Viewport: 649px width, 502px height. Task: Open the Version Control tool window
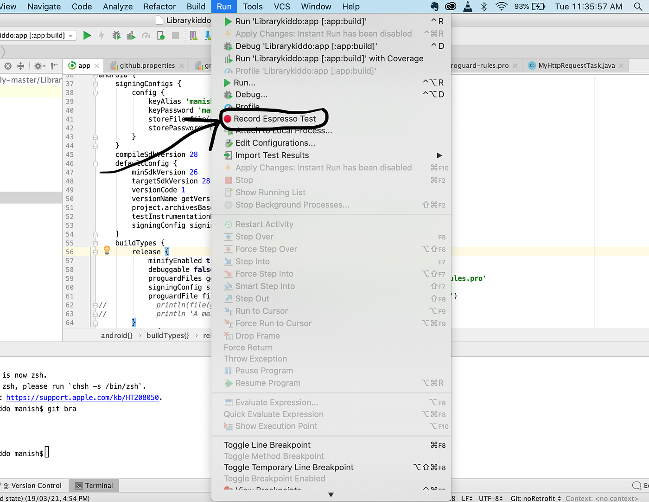tap(32, 485)
